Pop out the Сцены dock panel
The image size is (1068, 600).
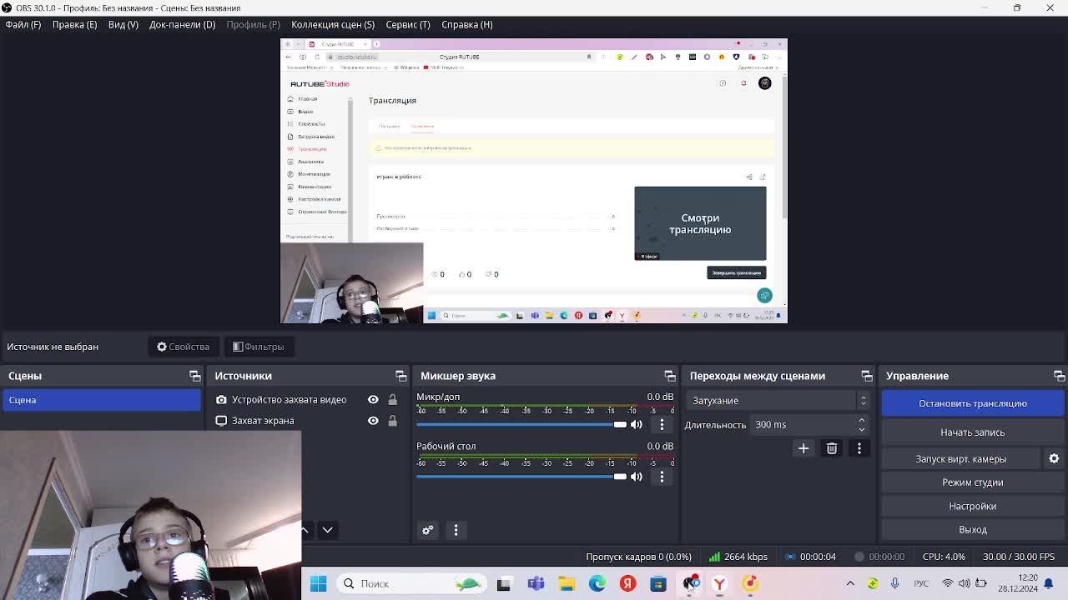pyautogui.click(x=194, y=376)
